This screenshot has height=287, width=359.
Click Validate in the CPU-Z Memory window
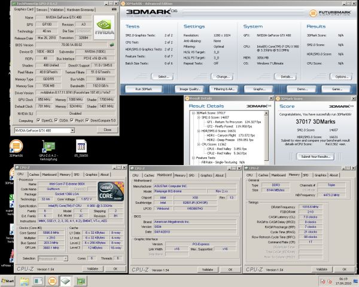(x=322, y=270)
